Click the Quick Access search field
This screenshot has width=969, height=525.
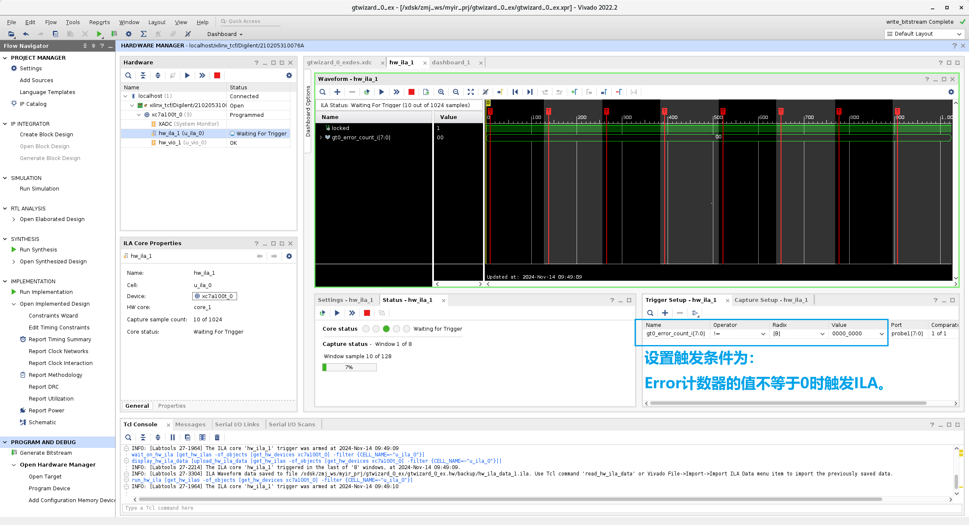click(x=250, y=21)
